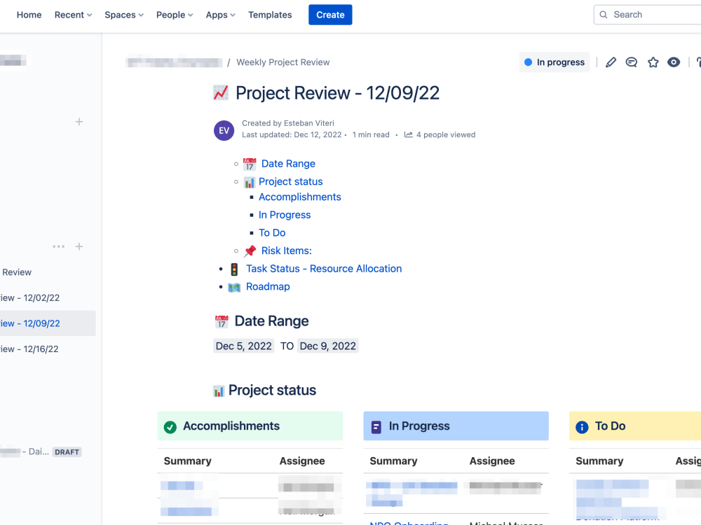The image size is (701, 525).
Task: Click the map icon beside Roadmap link
Action: pyautogui.click(x=234, y=287)
